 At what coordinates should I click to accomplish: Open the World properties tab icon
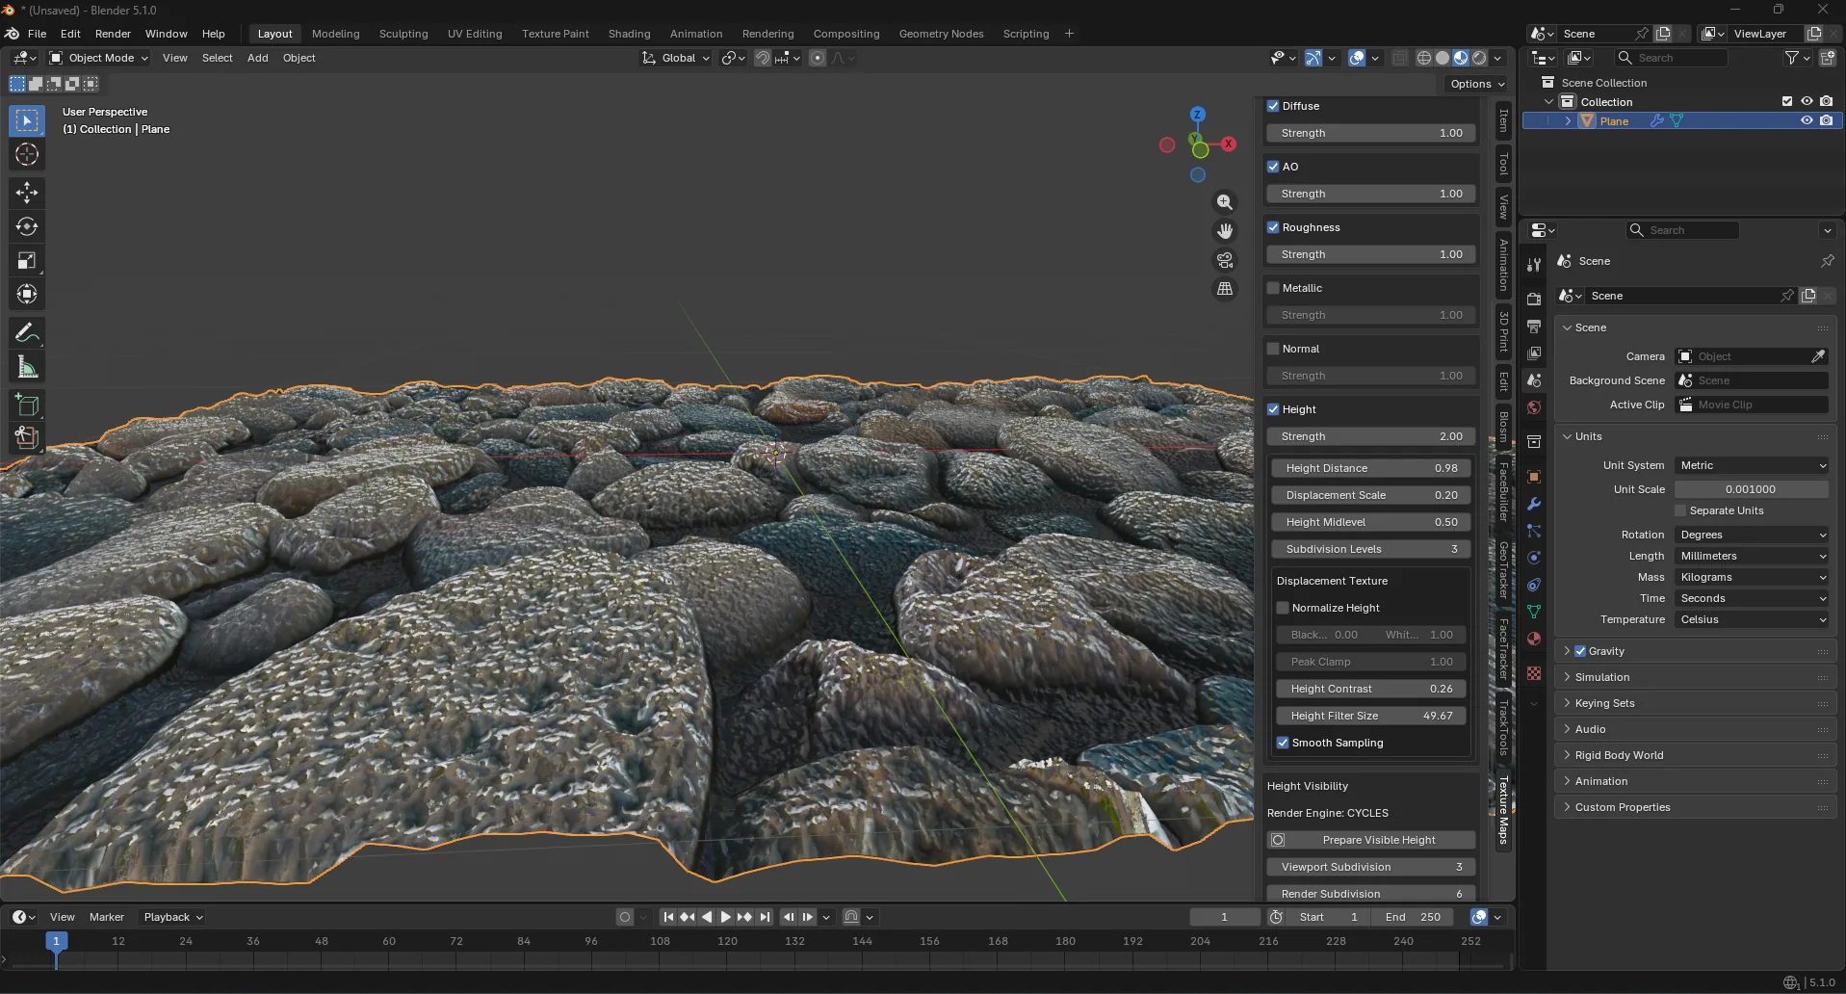click(1534, 407)
